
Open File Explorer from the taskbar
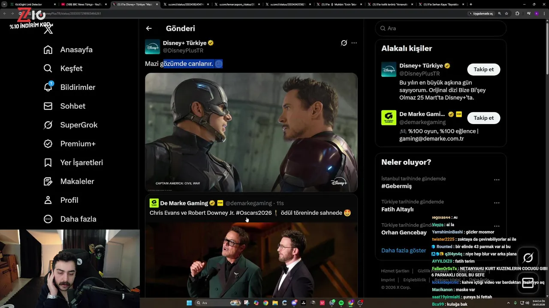tap(275, 303)
